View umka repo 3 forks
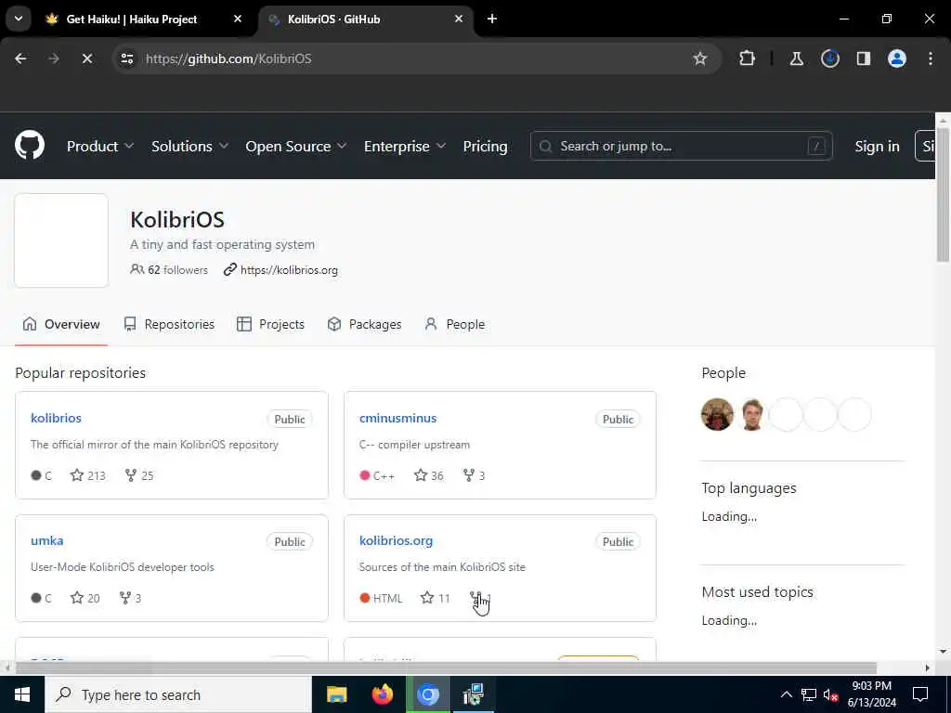The width and height of the screenshot is (951, 713). click(130, 598)
